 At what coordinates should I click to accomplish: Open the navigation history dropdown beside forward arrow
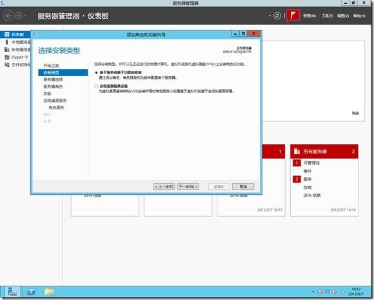coord(25,16)
